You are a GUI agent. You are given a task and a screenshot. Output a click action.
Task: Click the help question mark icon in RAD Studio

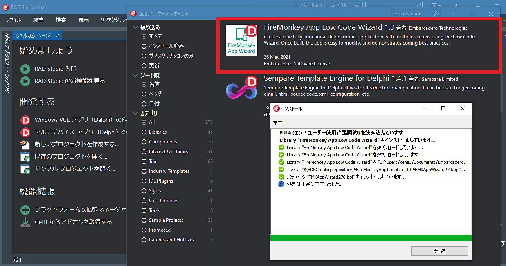pyautogui.click(x=455, y=5)
